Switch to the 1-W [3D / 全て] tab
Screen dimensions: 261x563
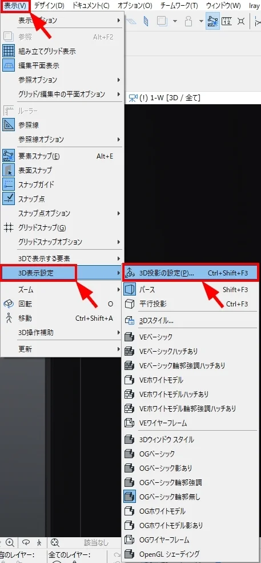coord(164,97)
